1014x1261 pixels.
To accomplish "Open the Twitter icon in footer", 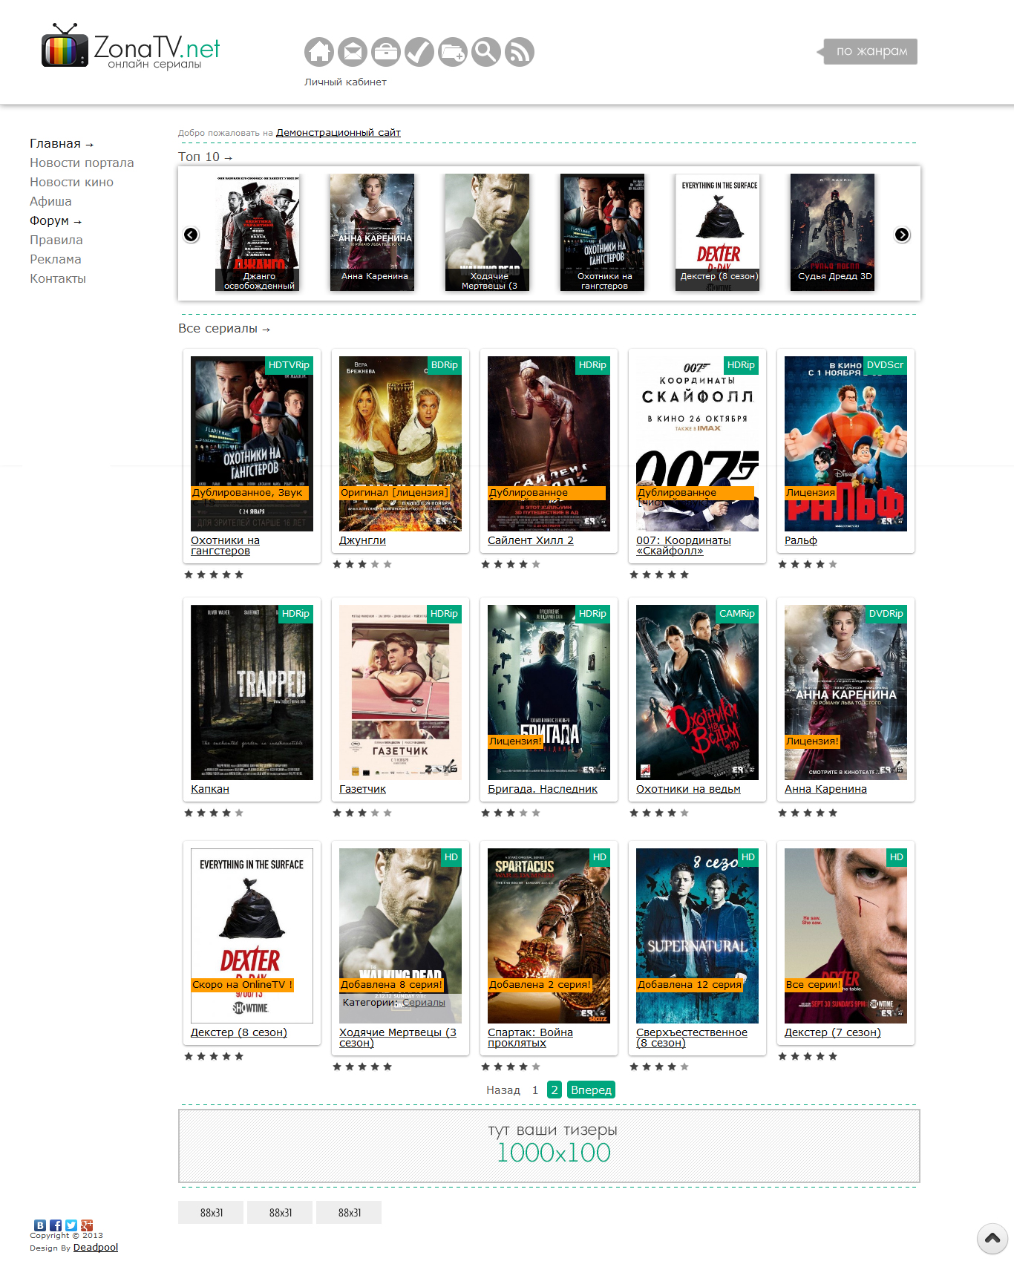I will point(71,1225).
